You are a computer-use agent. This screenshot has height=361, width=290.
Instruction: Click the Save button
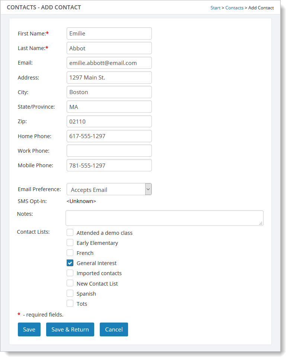coord(29,329)
